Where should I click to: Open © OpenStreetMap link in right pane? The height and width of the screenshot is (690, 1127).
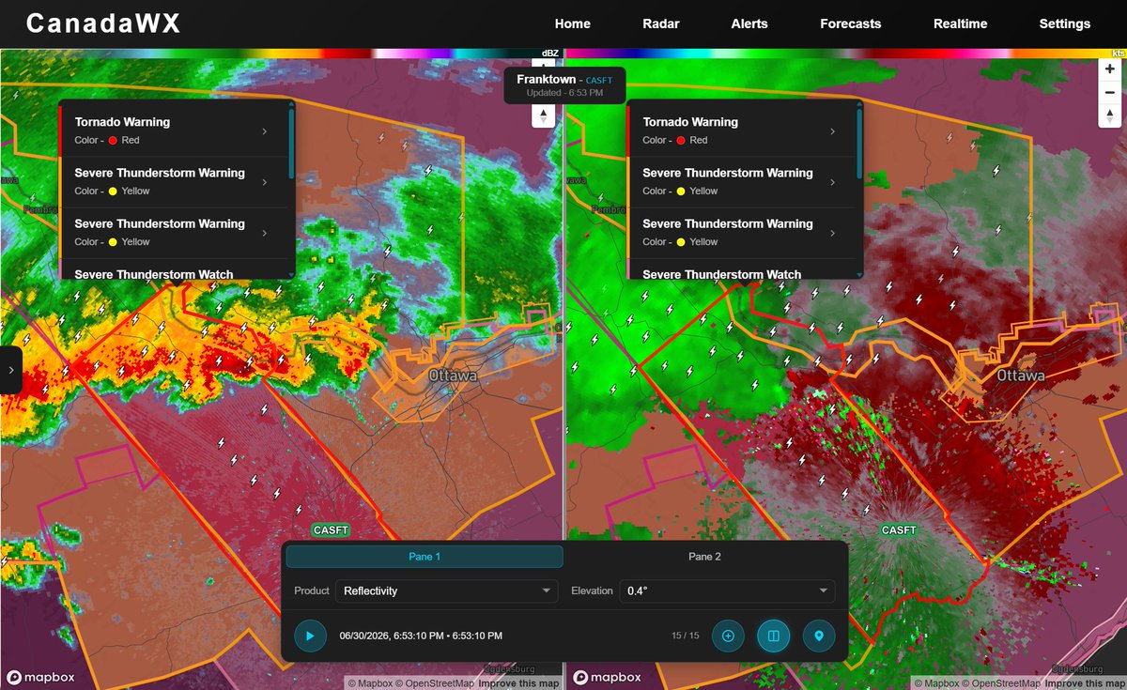[1002, 683]
